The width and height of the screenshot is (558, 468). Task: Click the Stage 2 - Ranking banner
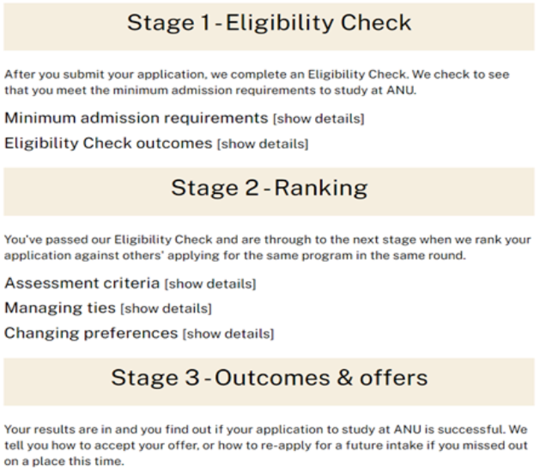click(x=269, y=192)
